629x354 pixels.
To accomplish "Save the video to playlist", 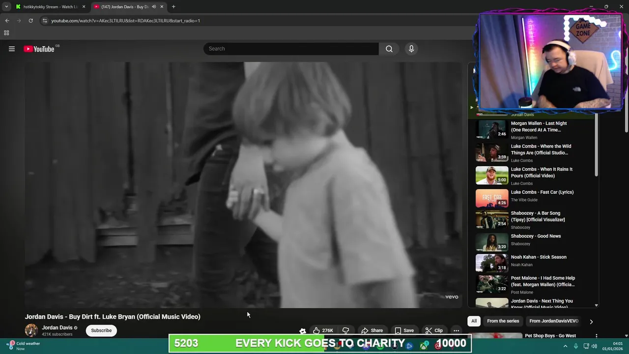I will (x=404, y=330).
